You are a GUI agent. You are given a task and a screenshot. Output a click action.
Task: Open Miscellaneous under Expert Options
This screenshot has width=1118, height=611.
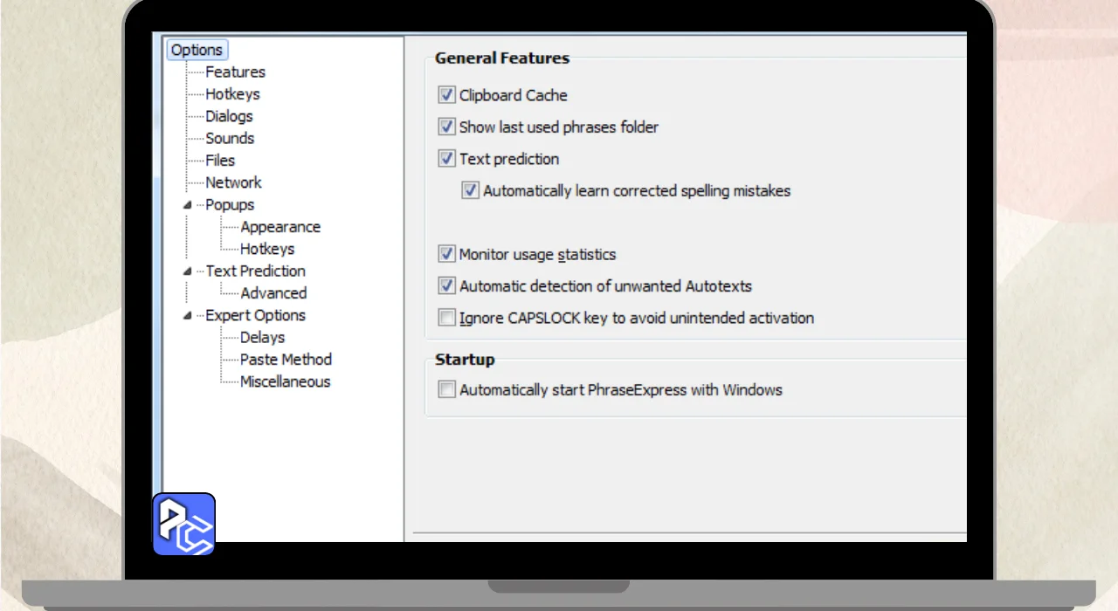pyautogui.click(x=285, y=381)
